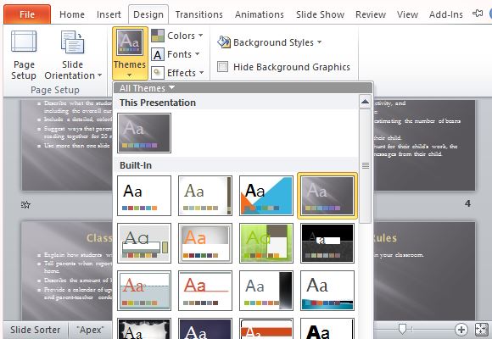Viewport: 492px width, 339px height.
Task: Click the ribbon minimize pin icon
Action: 478,14
